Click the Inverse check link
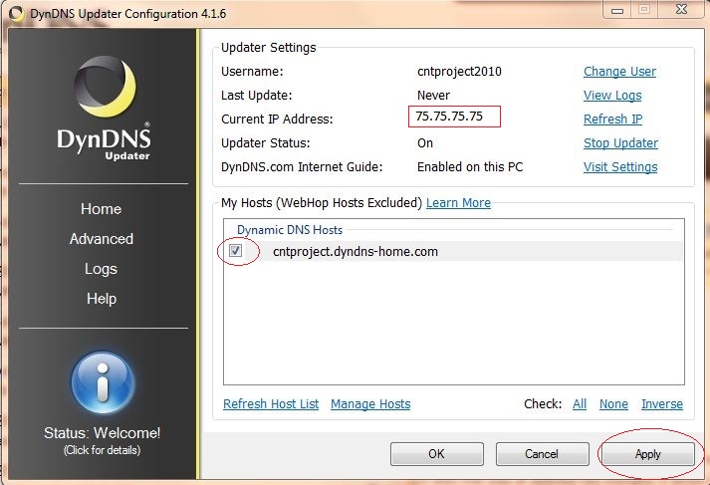 pos(662,403)
